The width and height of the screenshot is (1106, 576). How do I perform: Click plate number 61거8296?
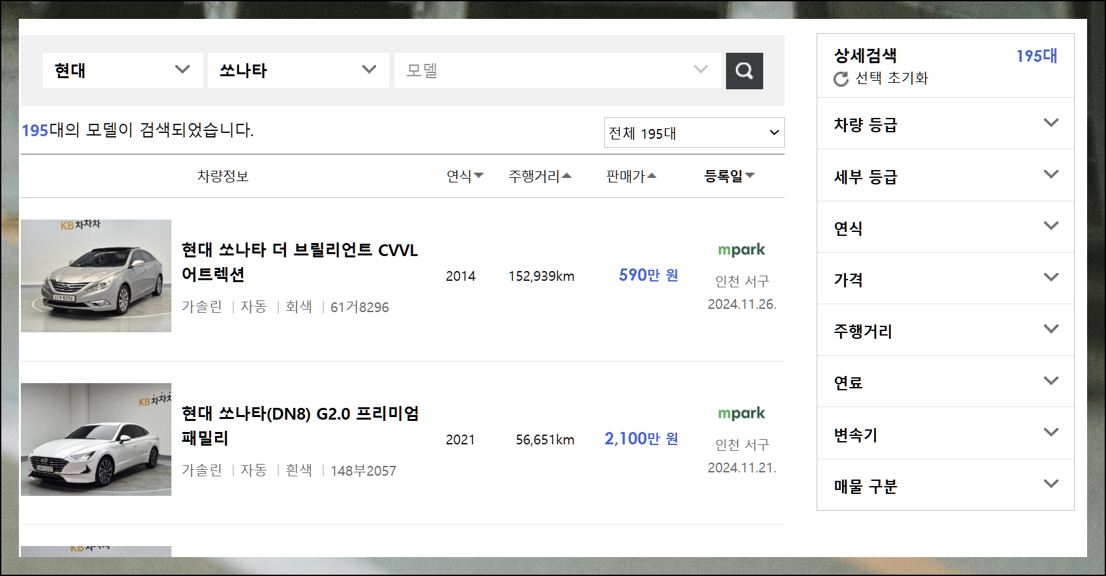click(360, 307)
